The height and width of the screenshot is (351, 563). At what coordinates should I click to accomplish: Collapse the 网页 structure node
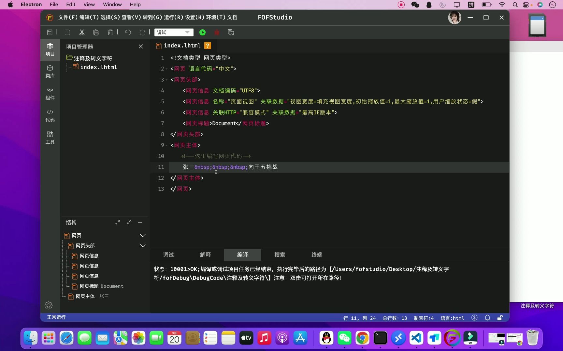coord(143,235)
